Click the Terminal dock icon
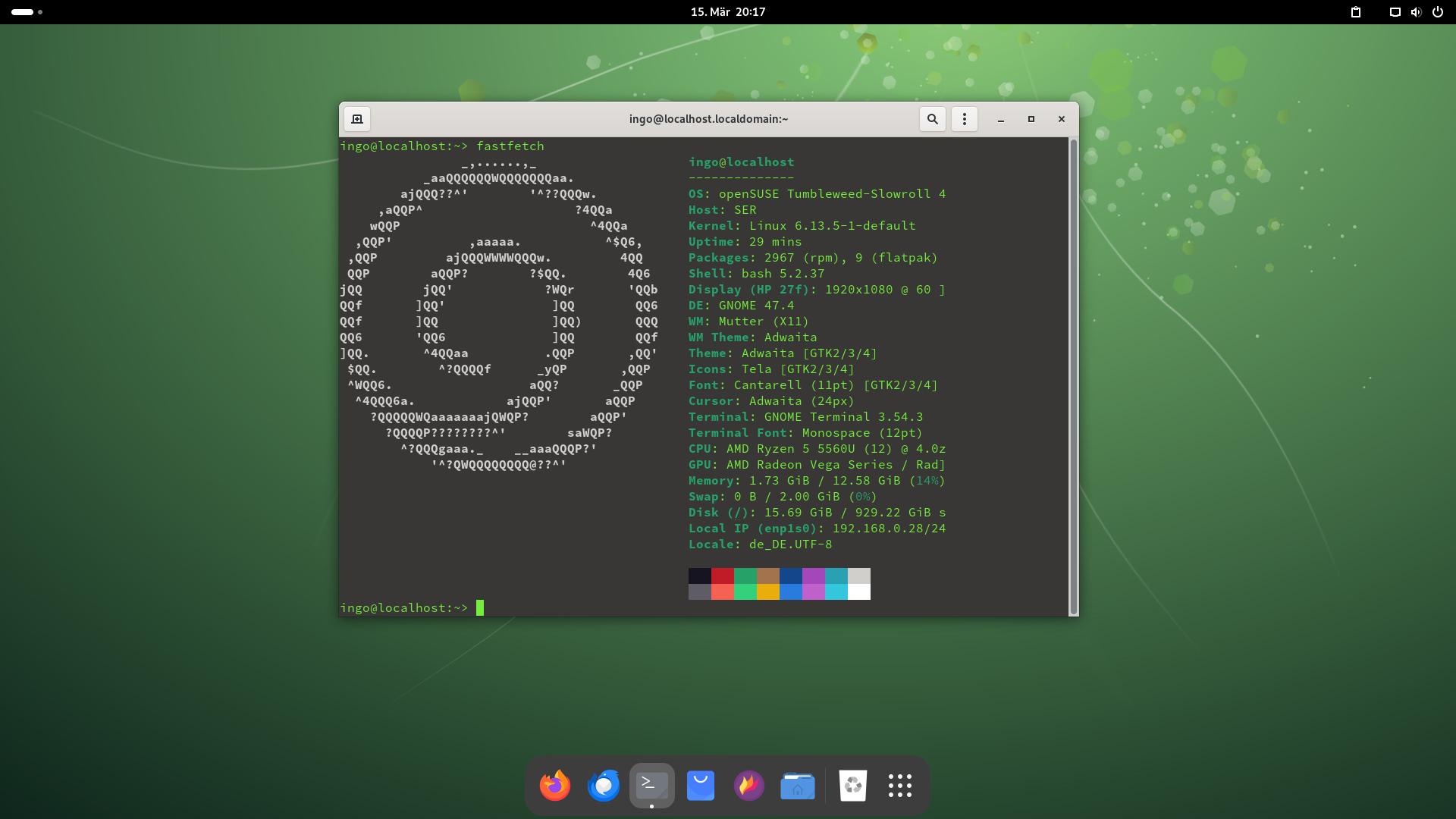Image resolution: width=1456 pixels, height=819 pixels. [652, 786]
